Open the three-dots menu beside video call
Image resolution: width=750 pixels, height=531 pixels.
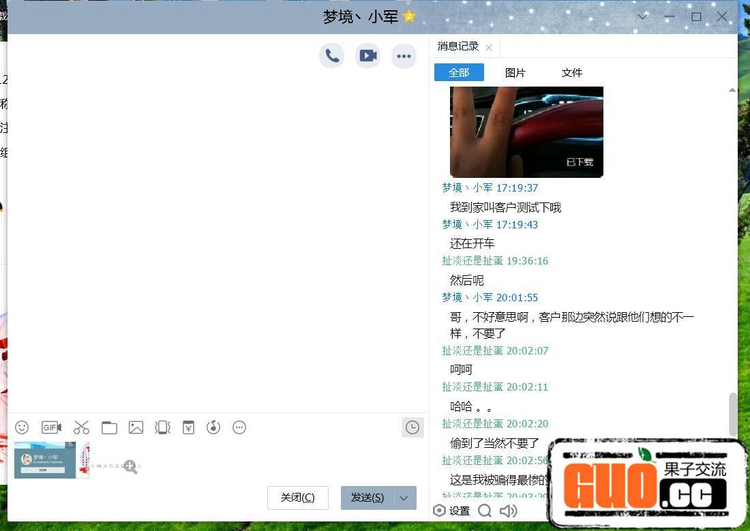[x=404, y=56]
